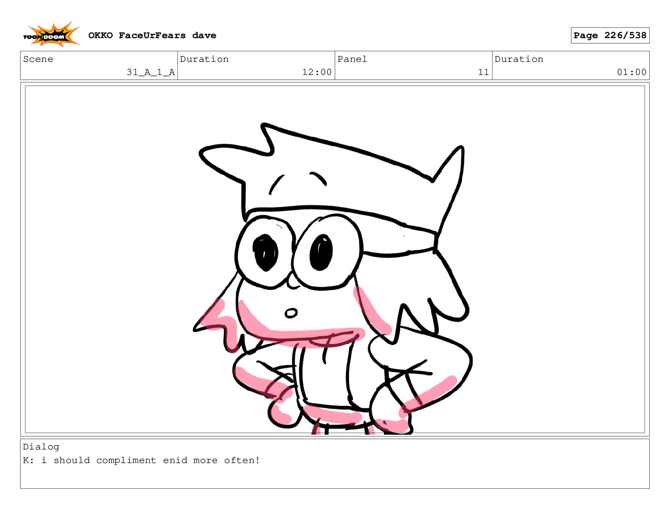Select the dialog line 'K: i should compliment enid more often!'
The image size is (670, 519).
(x=141, y=461)
